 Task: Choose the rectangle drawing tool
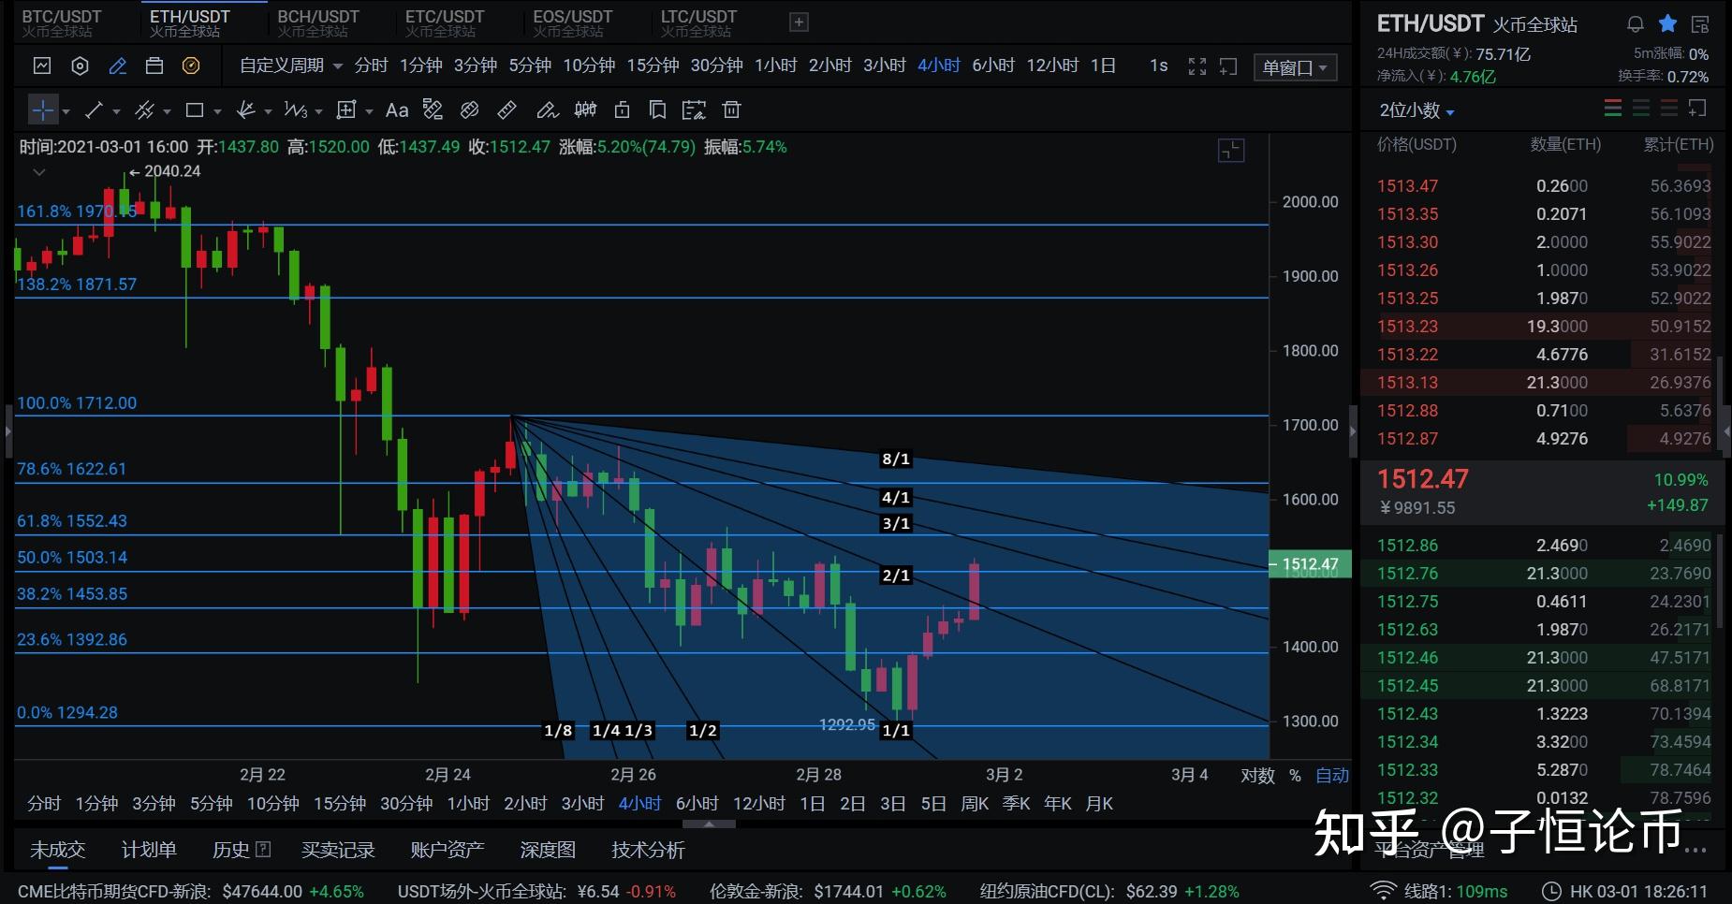pyautogui.click(x=195, y=110)
